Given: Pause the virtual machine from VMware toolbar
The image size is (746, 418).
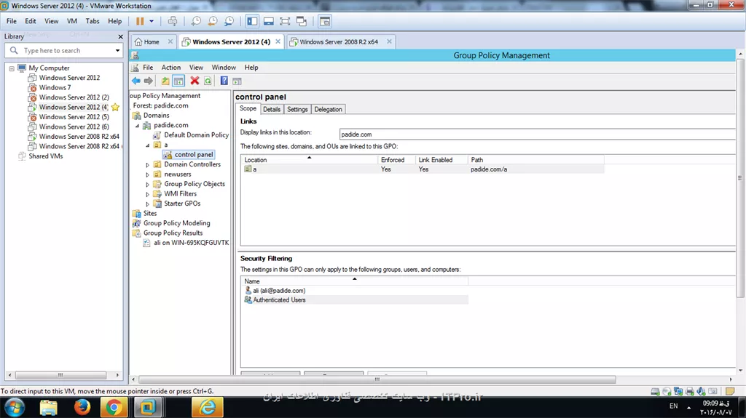Looking at the screenshot, I should tap(140, 21).
